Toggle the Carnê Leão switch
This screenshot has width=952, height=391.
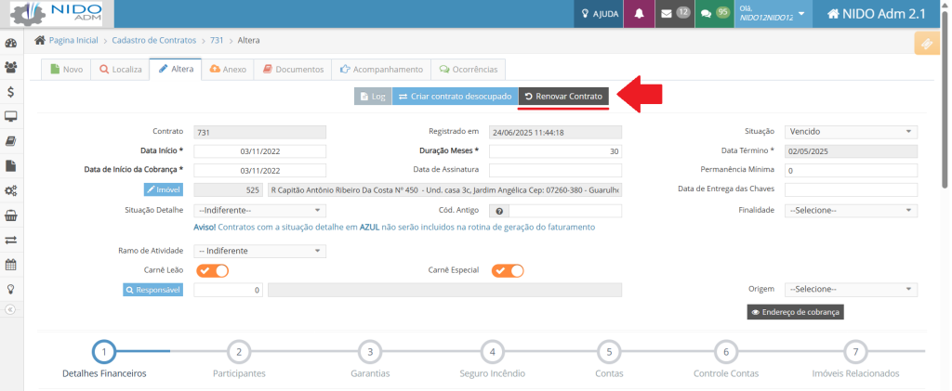click(x=212, y=270)
